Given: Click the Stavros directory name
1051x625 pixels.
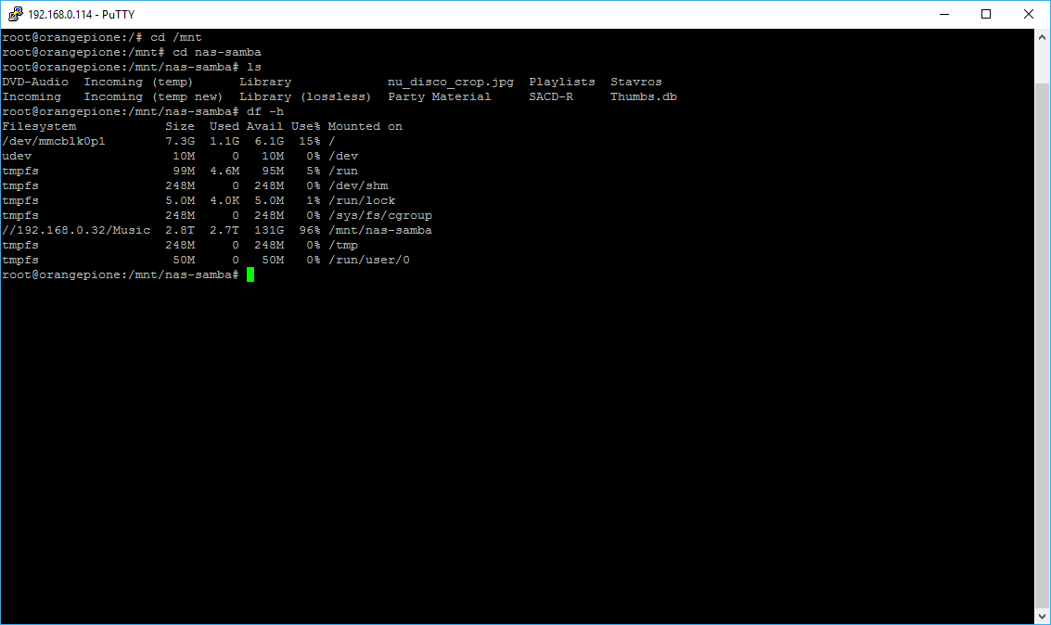Looking at the screenshot, I should coord(635,82).
